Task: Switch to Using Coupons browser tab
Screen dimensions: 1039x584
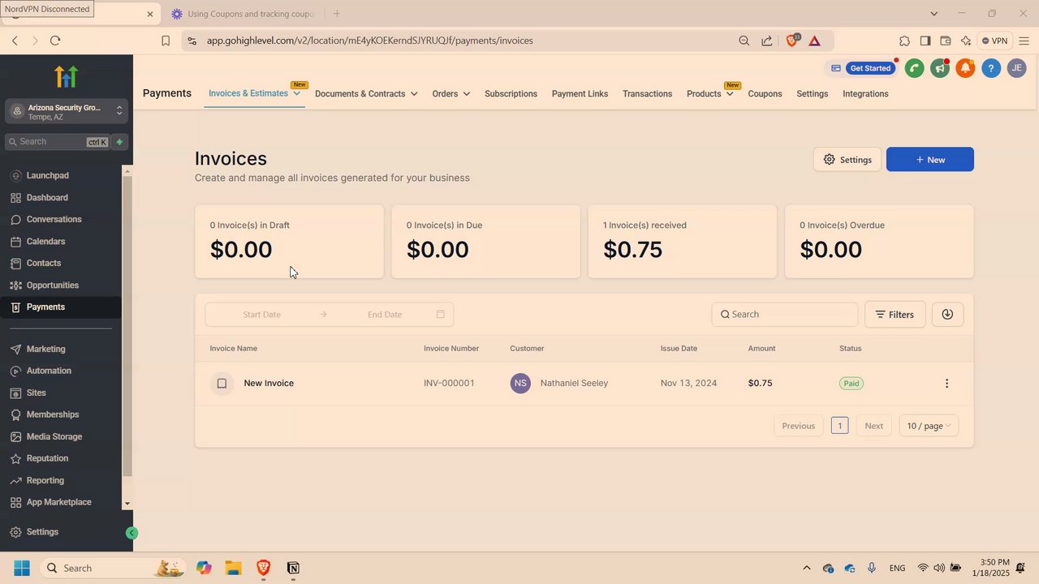Action: coord(242,14)
